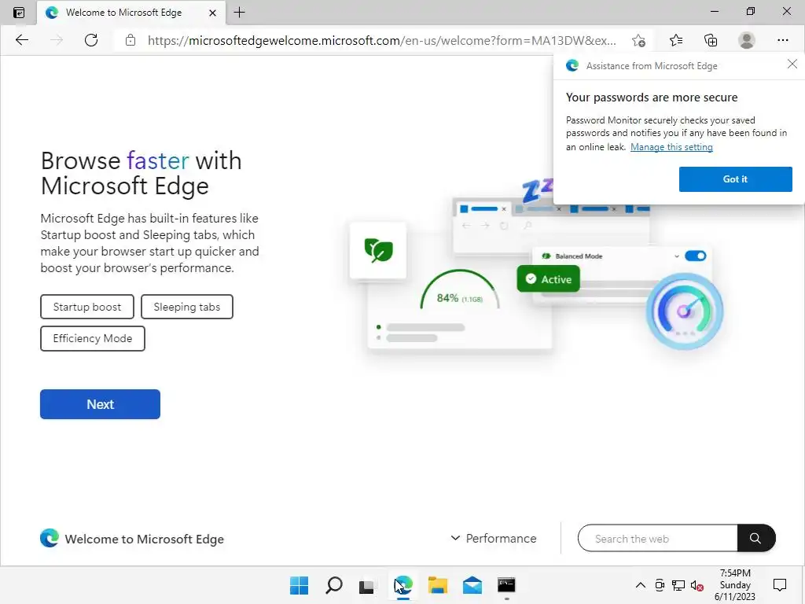Image resolution: width=805 pixels, height=604 pixels.
Task: Select the Startup boost option
Action: point(87,307)
